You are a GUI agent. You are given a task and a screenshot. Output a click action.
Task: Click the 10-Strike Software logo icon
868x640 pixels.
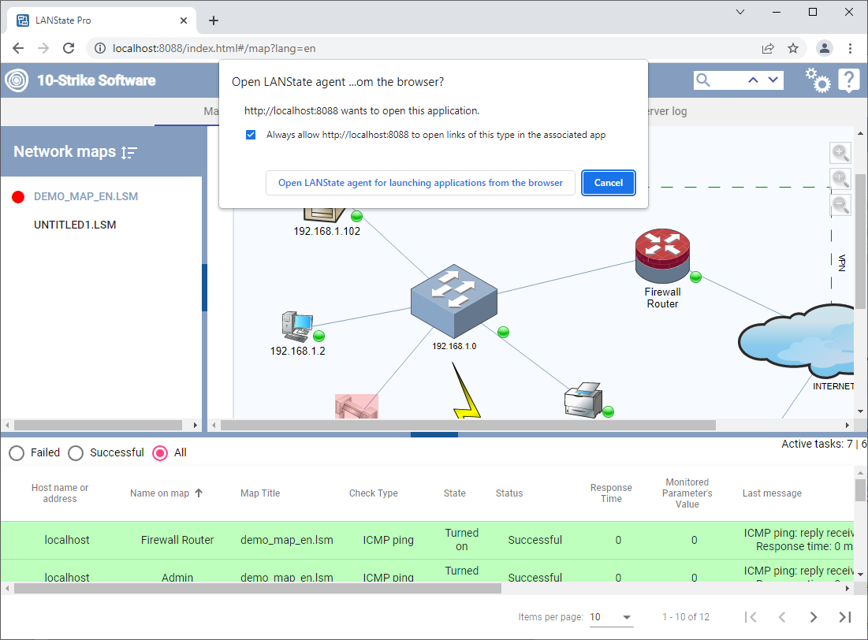pos(17,80)
